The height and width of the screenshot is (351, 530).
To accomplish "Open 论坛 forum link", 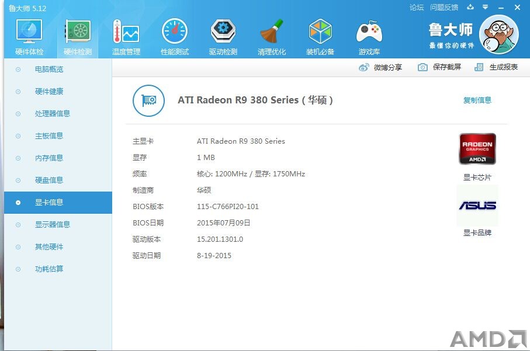I will pyautogui.click(x=417, y=8).
